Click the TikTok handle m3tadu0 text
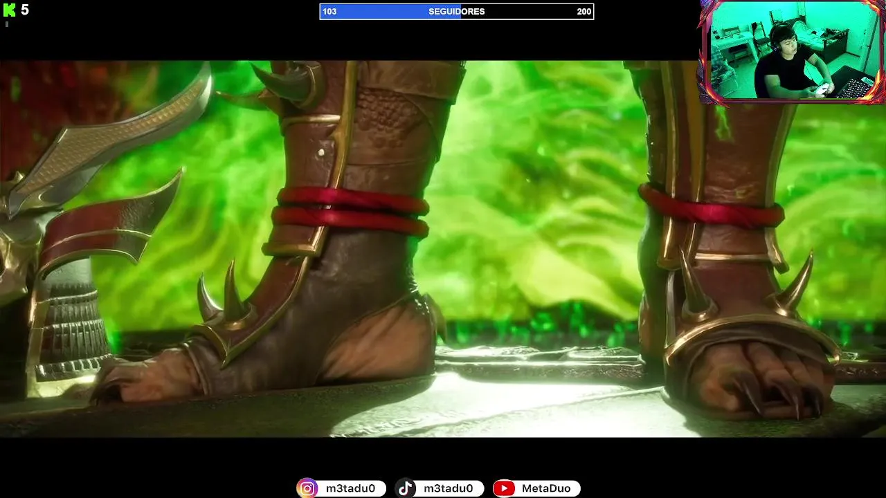 449,488
